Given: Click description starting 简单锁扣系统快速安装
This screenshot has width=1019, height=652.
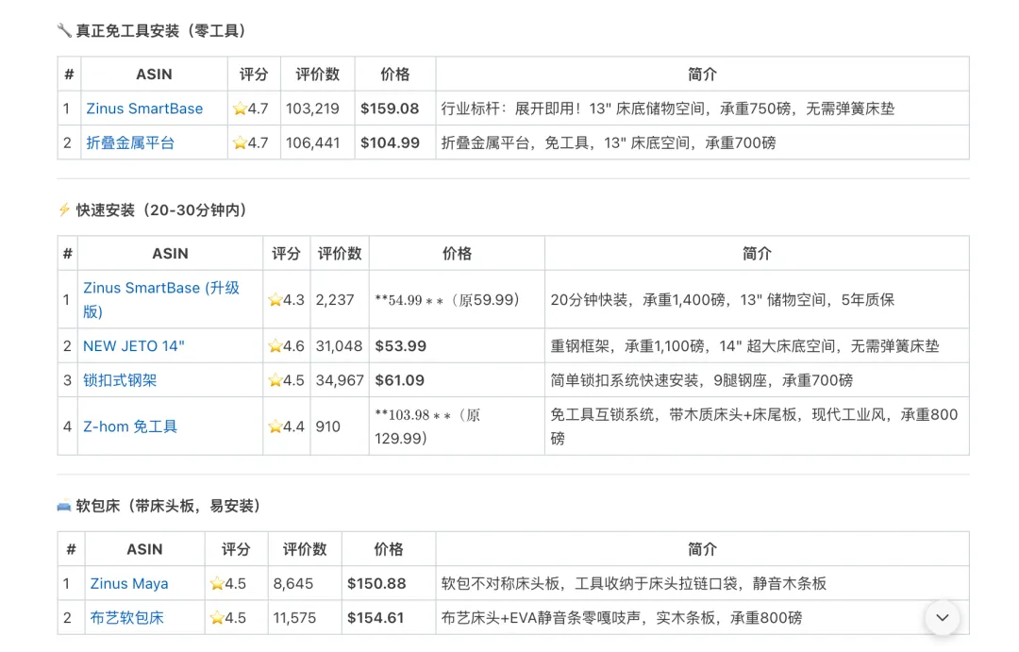Looking at the screenshot, I should click(x=701, y=380).
